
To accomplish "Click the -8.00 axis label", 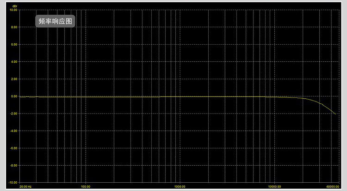I will tap(14, 166).
